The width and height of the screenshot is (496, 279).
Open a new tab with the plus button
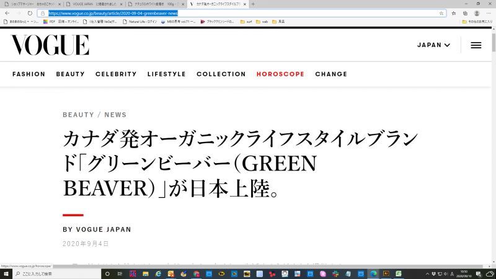pyautogui.click(x=253, y=4)
